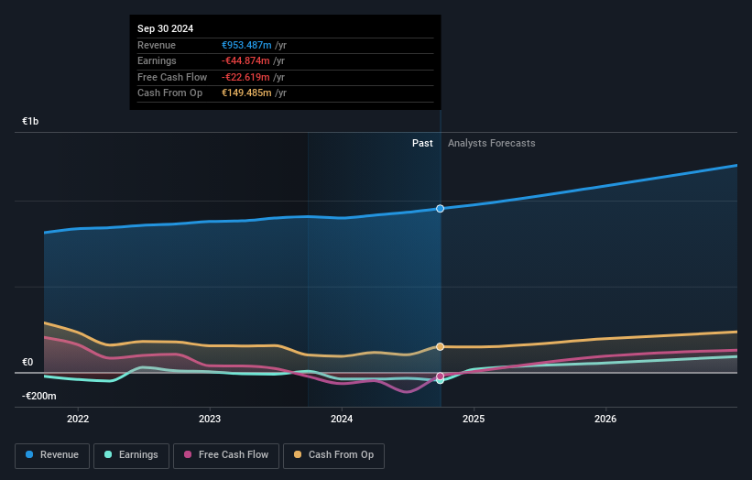The height and width of the screenshot is (480, 752).
Task: Click the pink Free Cash Flow data point marker
Action: coord(440,376)
